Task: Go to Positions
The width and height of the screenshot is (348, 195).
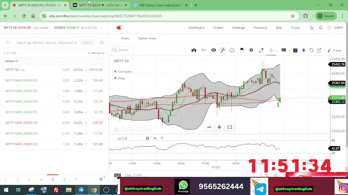Action: 260,28
